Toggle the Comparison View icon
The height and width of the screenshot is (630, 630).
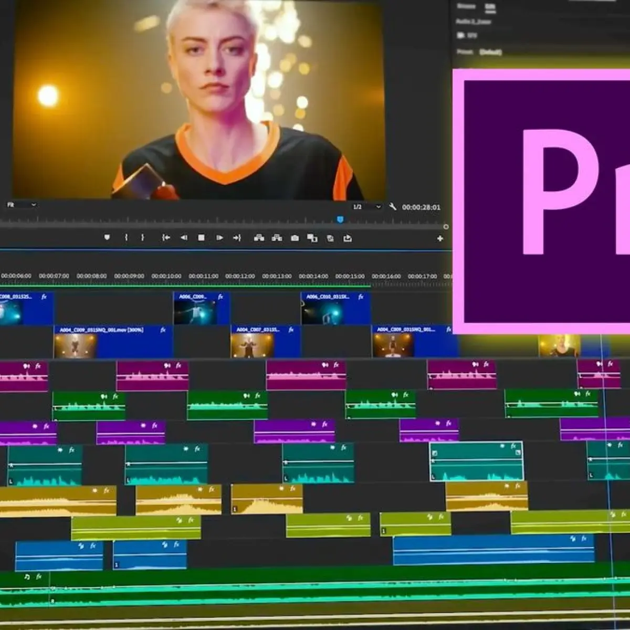pyautogui.click(x=312, y=238)
